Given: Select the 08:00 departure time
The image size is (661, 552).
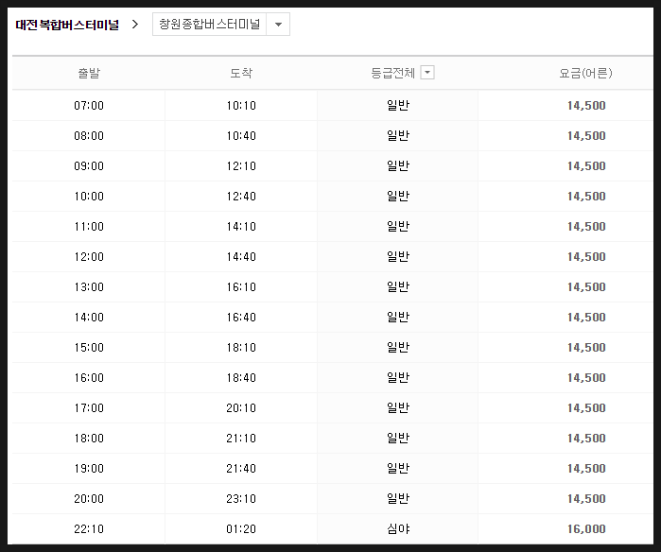Looking at the screenshot, I should [x=89, y=136].
